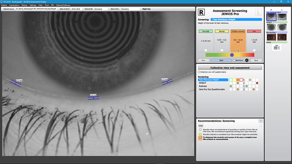Open right-eye NIKBUT thumbnail
The width and height of the screenshot is (292, 164).
(x=271, y=27)
